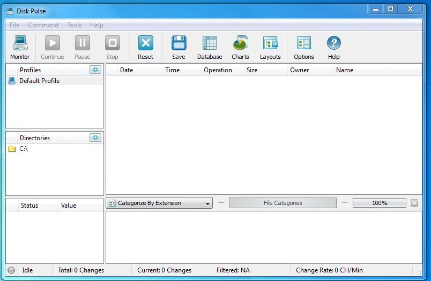The width and height of the screenshot is (431, 281).
Task: Open the Help menu
Action: click(x=96, y=25)
